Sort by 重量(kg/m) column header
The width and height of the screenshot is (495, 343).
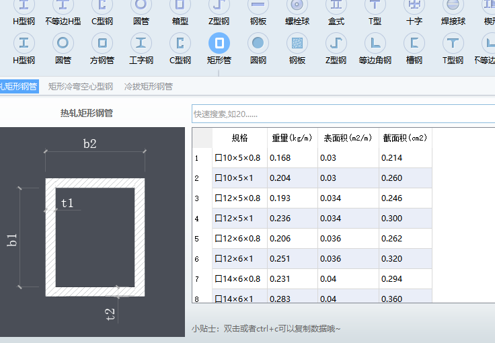coord(293,138)
